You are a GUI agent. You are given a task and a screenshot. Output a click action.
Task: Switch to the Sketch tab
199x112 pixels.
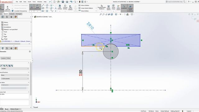tap(6, 14)
